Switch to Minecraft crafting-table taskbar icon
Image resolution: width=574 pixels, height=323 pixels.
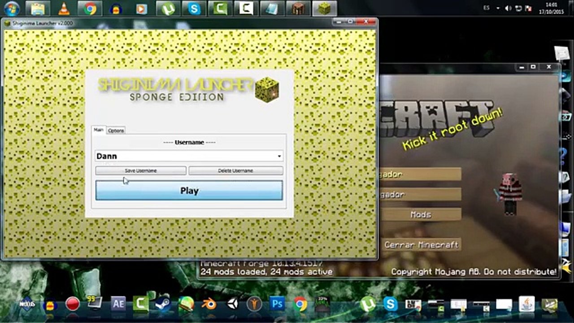pyautogui.click(x=298, y=8)
